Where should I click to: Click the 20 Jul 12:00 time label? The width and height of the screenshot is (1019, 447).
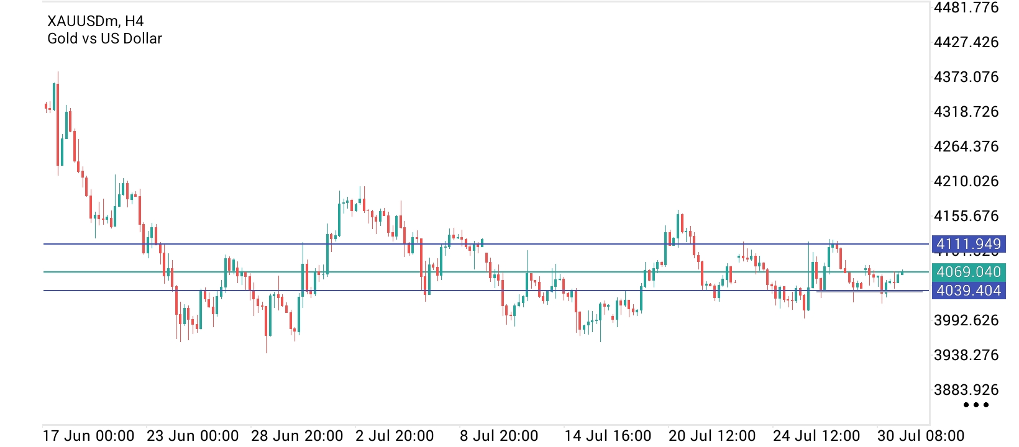pyautogui.click(x=712, y=436)
